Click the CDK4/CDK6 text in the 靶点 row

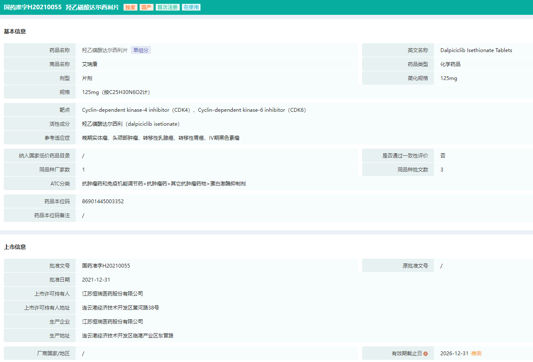(194, 110)
